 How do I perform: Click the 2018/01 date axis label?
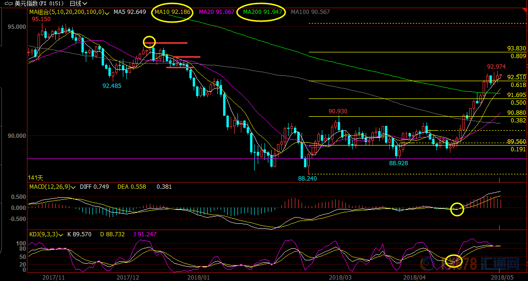[199, 278]
